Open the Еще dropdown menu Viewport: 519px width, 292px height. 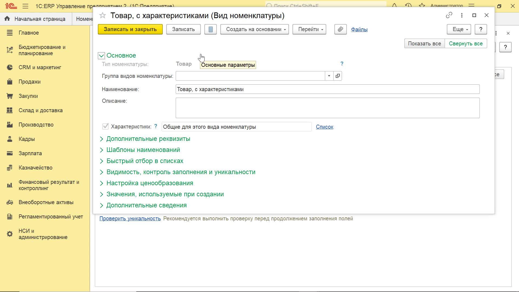459,29
